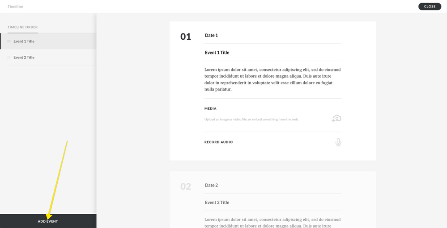Click the drag handle beside Event 1 Title
The width and height of the screenshot is (447, 228).
9,41
